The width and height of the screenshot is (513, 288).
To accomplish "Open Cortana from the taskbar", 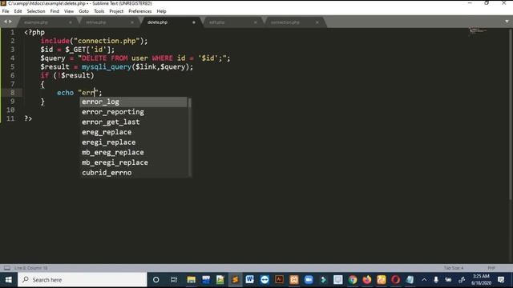I will [156, 280].
